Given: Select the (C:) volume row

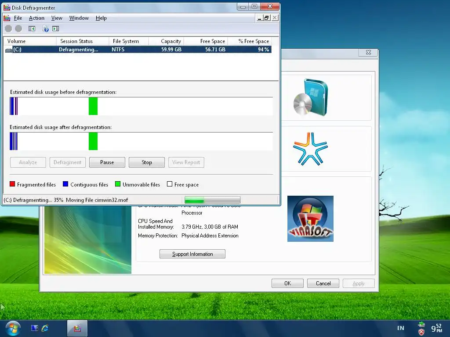Looking at the screenshot, I should pos(138,50).
